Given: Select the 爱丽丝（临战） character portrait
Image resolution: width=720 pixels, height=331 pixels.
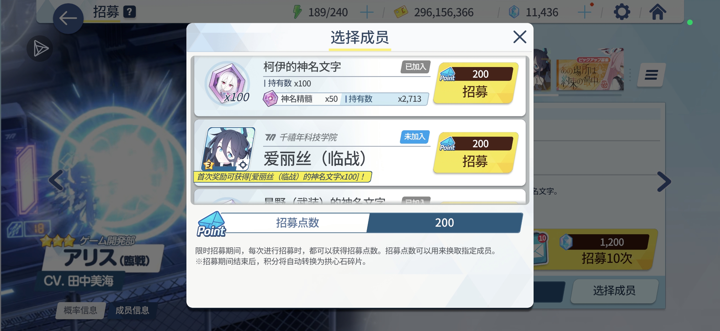Looking at the screenshot, I should [x=228, y=149].
